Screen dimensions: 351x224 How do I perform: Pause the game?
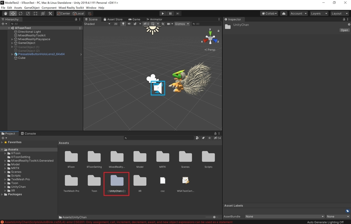(170, 13)
